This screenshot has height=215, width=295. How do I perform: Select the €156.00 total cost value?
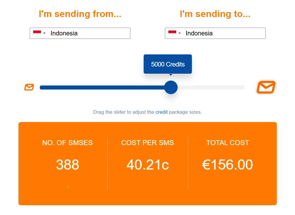pos(228,165)
